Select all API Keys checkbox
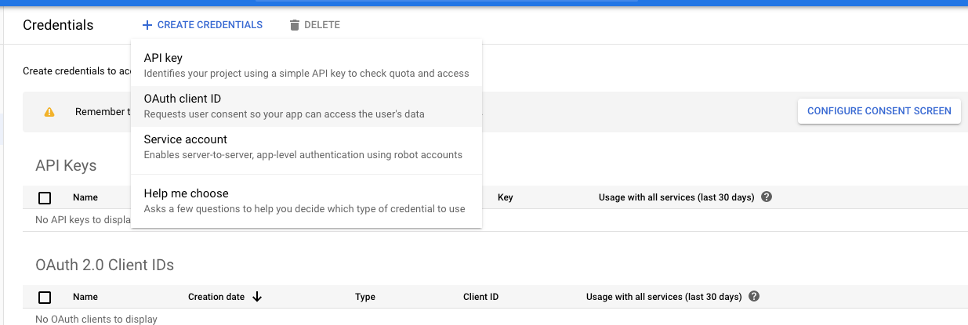This screenshot has height=325, width=968. (x=45, y=197)
